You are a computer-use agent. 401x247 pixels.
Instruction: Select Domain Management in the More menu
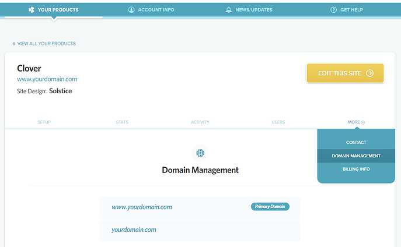click(x=356, y=156)
